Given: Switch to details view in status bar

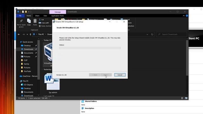Looking at the screenshot, I should pyautogui.click(x=182, y=98).
